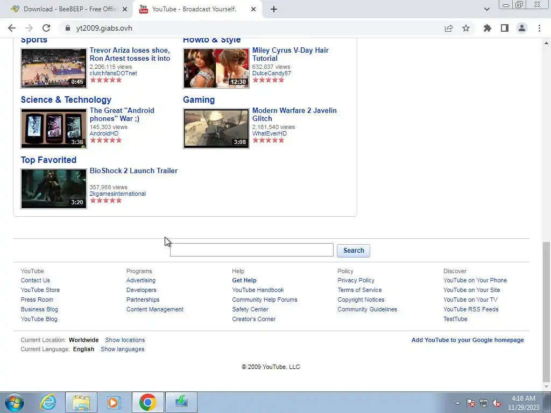Click the forward navigation arrow
Image resolution: width=551 pixels, height=413 pixels.
click(29, 28)
